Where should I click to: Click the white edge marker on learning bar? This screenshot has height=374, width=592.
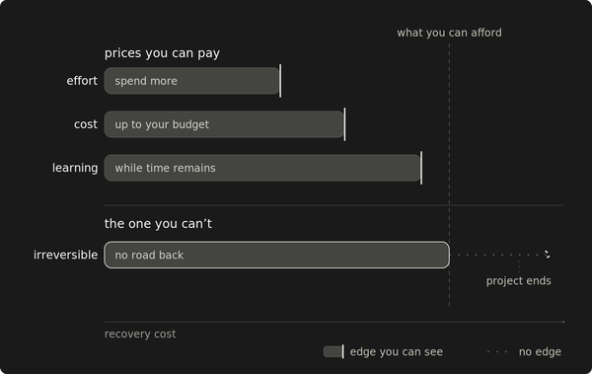point(421,168)
